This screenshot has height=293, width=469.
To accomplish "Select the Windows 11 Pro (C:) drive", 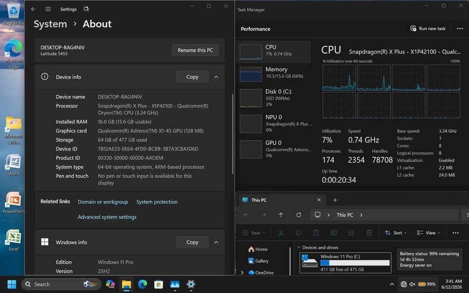I will (x=345, y=263).
